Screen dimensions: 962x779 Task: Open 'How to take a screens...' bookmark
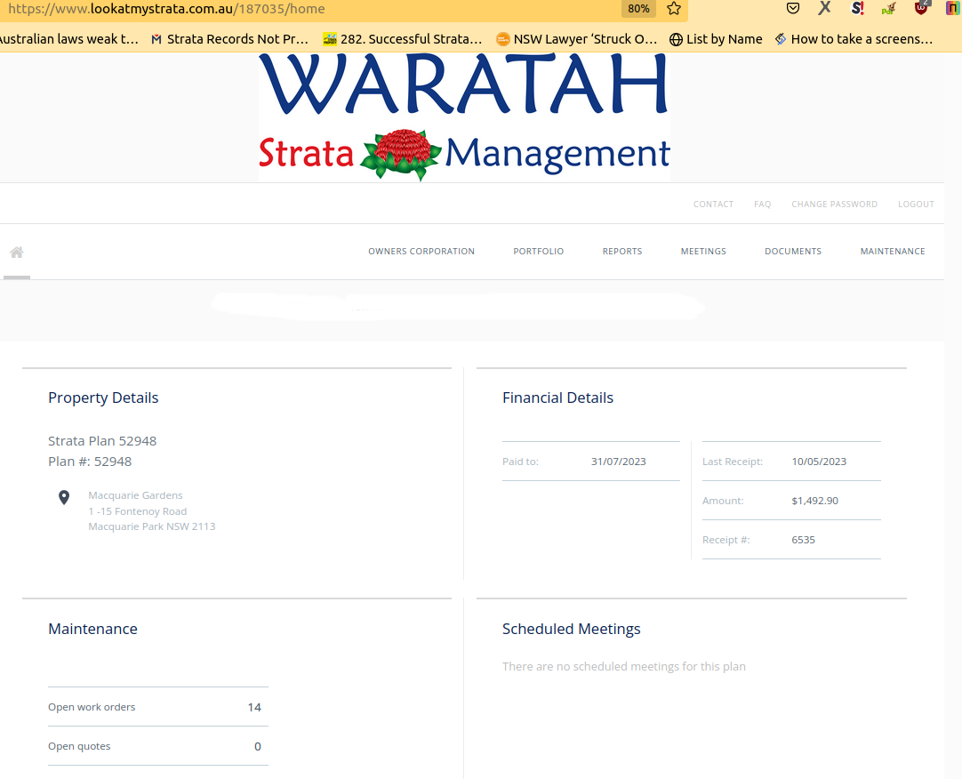(x=854, y=38)
